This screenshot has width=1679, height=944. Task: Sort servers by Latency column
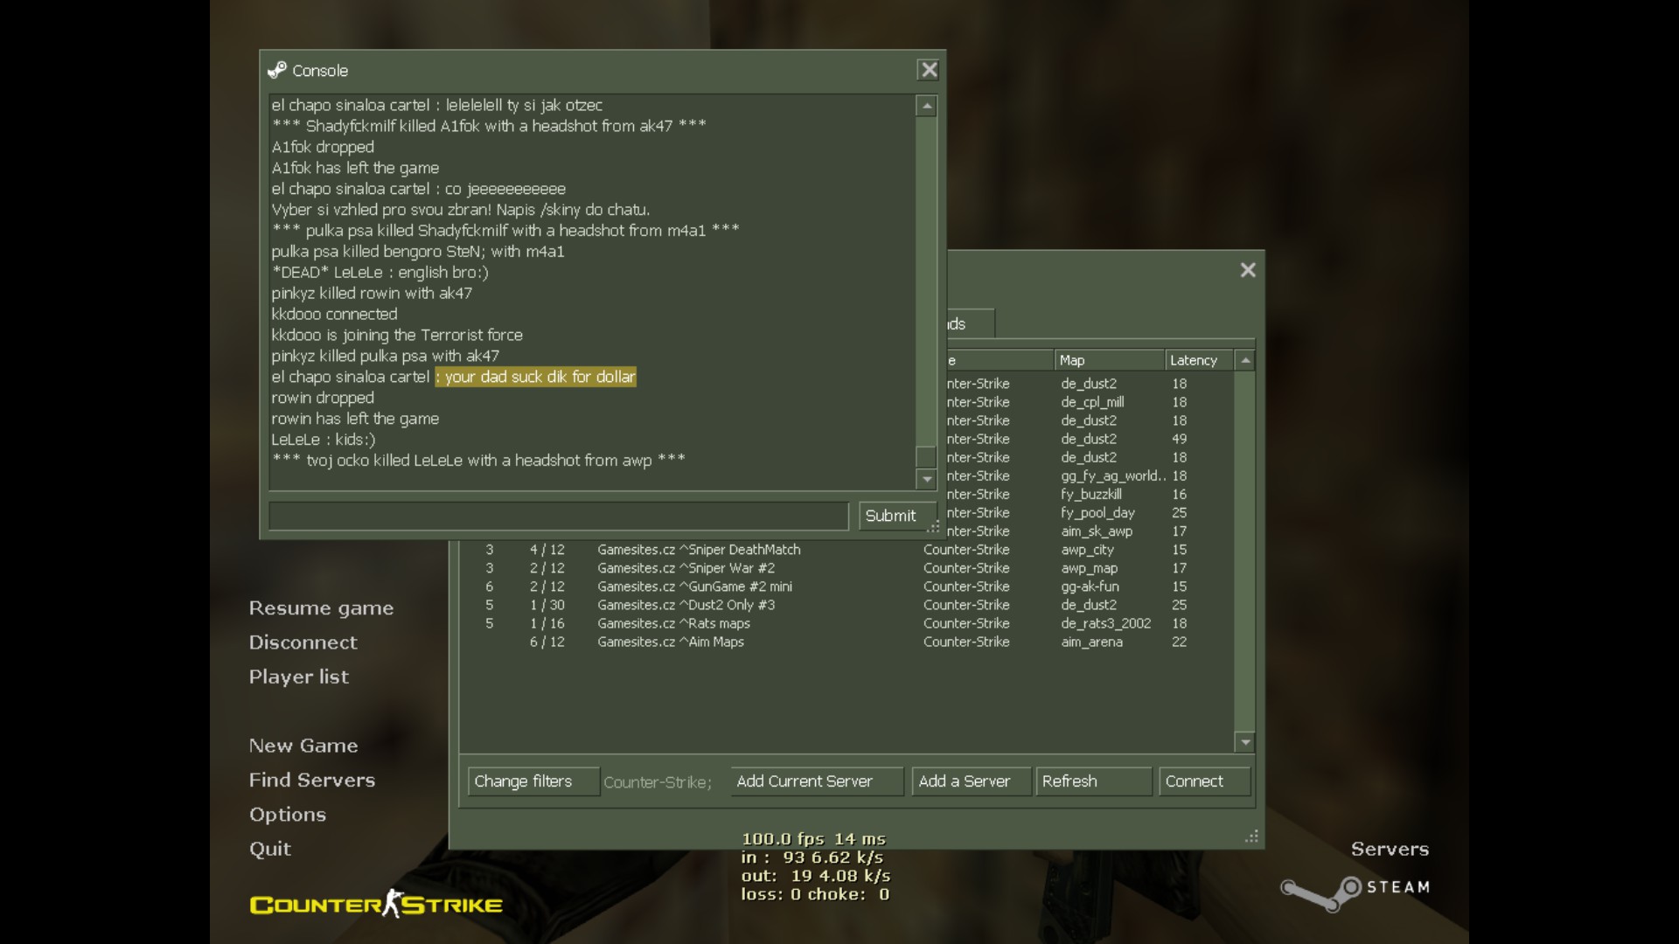[x=1199, y=360]
